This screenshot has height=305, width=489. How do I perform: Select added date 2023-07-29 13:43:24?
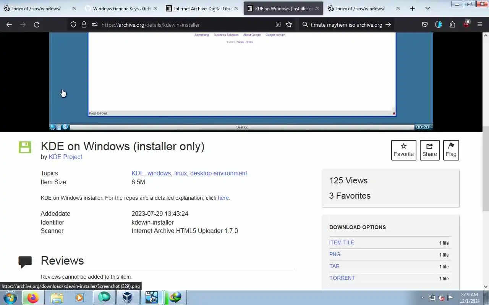tap(160, 213)
